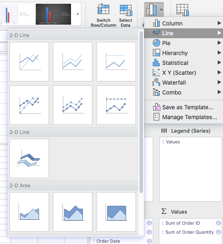The image size is (223, 244).
Task: Click the Move Chart icon
Action: tap(182, 10)
